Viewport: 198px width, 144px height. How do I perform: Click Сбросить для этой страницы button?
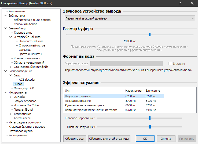coord(109,139)
